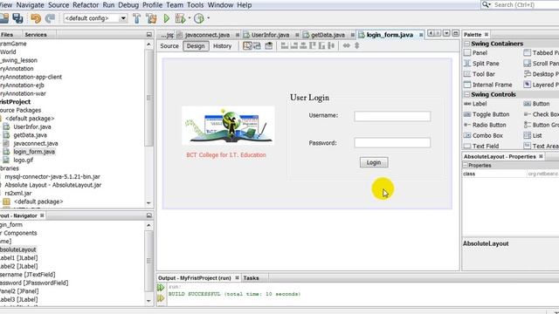
Task: Open the Window menu
Action: point(220,5)
